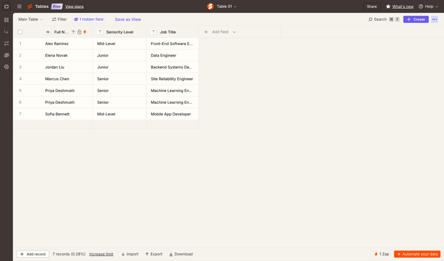Click the orange Table 01 logo icon
Viewport: 444px width, 261px height.
[210, 6]
